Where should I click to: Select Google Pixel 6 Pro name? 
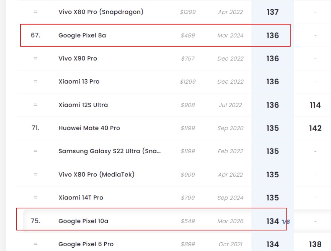86,244
